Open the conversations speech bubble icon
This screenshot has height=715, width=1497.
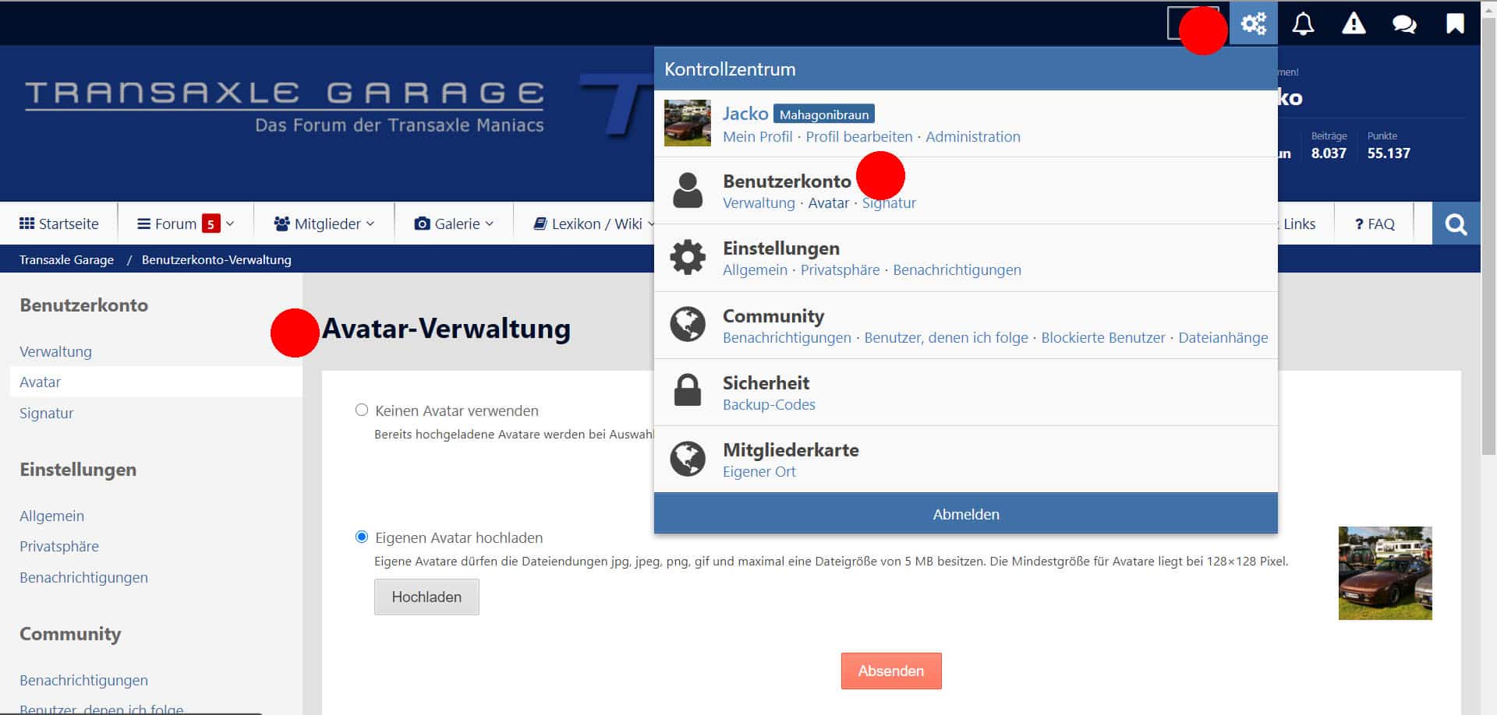click(x=1404, y=23)
